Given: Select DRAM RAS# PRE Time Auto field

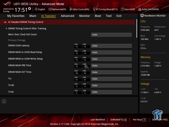Looking at the screenshot, I should point(111,66).
